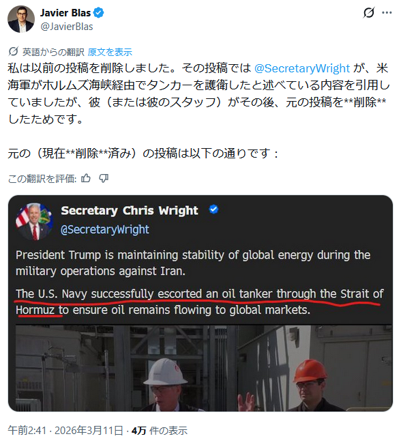Click the Javier Blas display name
The height and width of the screenshot is (445, 401).
[65, 13]
